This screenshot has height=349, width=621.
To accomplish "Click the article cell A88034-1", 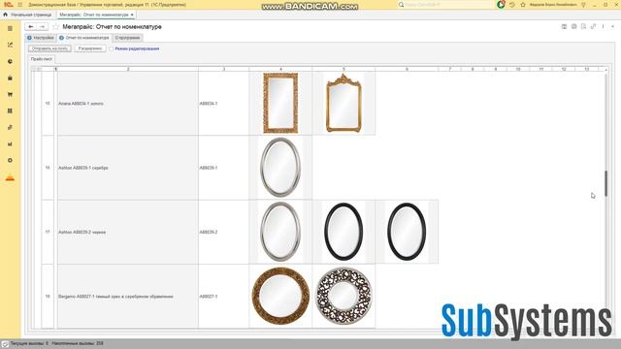I will (224, 104).
